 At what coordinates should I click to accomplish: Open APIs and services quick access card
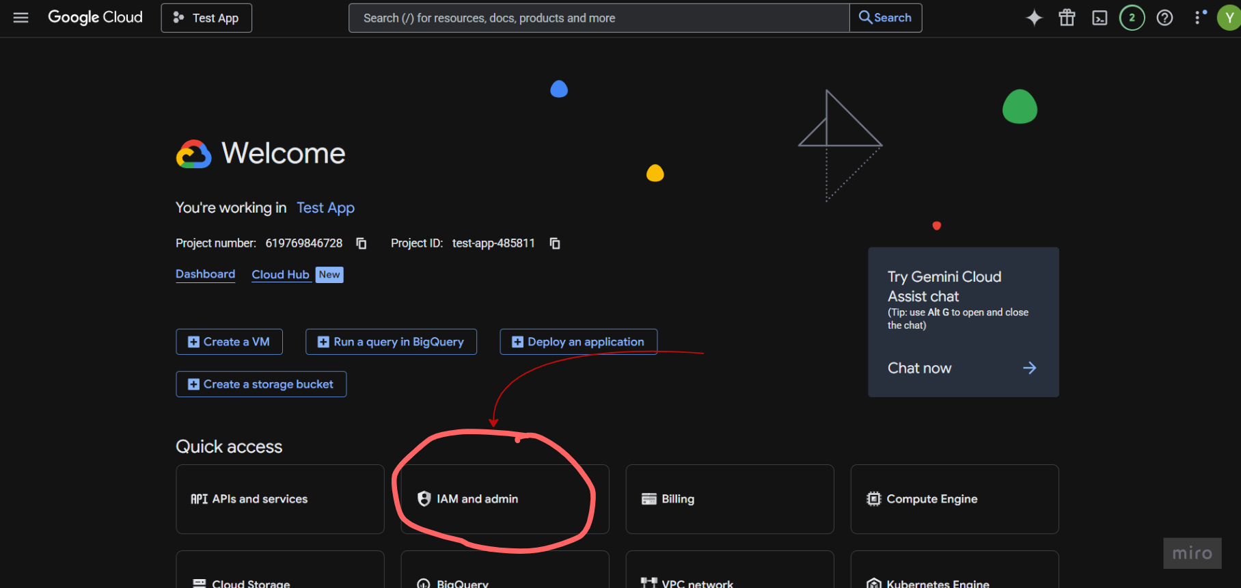280,499
